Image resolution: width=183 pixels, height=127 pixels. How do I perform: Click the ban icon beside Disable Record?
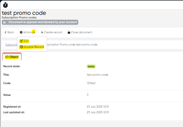coord(22,47)
